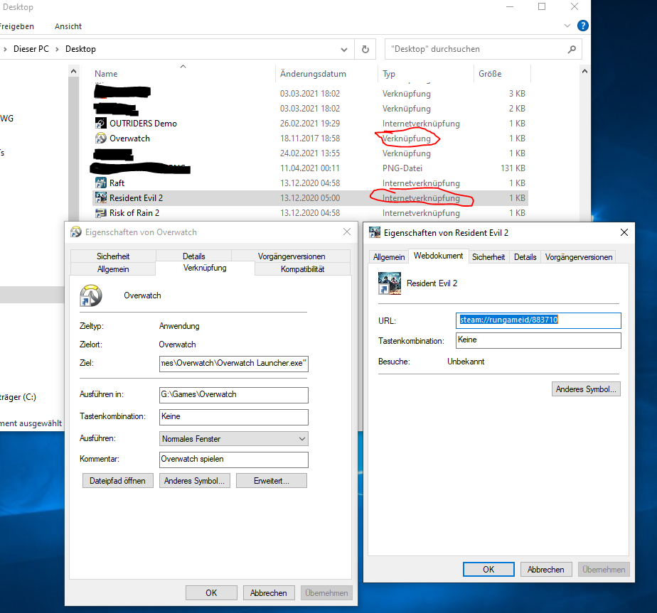Screen dimensions: 657x613
Task: Click the 'Dateipfad öffnen' button
Action: [x=118, y=481]
